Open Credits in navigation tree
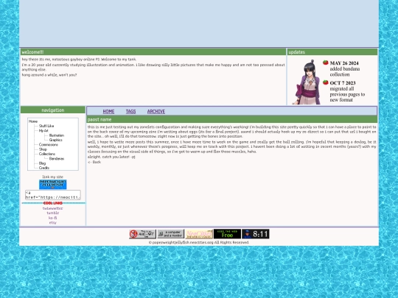Viewport: 398px width, 298px height. (x=44, y=168)
